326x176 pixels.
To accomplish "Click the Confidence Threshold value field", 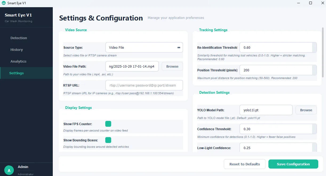I will (x=276, y=129).
